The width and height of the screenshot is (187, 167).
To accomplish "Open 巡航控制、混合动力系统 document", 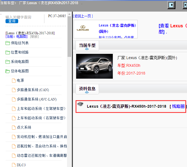I will click(x=42, y=146).
